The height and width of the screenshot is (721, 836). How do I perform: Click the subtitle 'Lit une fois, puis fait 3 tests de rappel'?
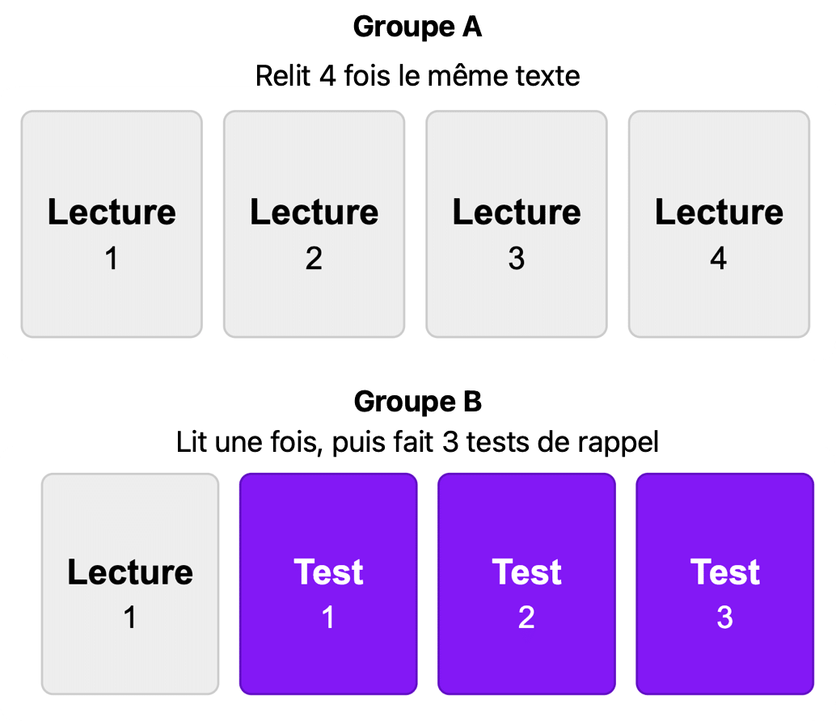point(417,442)
